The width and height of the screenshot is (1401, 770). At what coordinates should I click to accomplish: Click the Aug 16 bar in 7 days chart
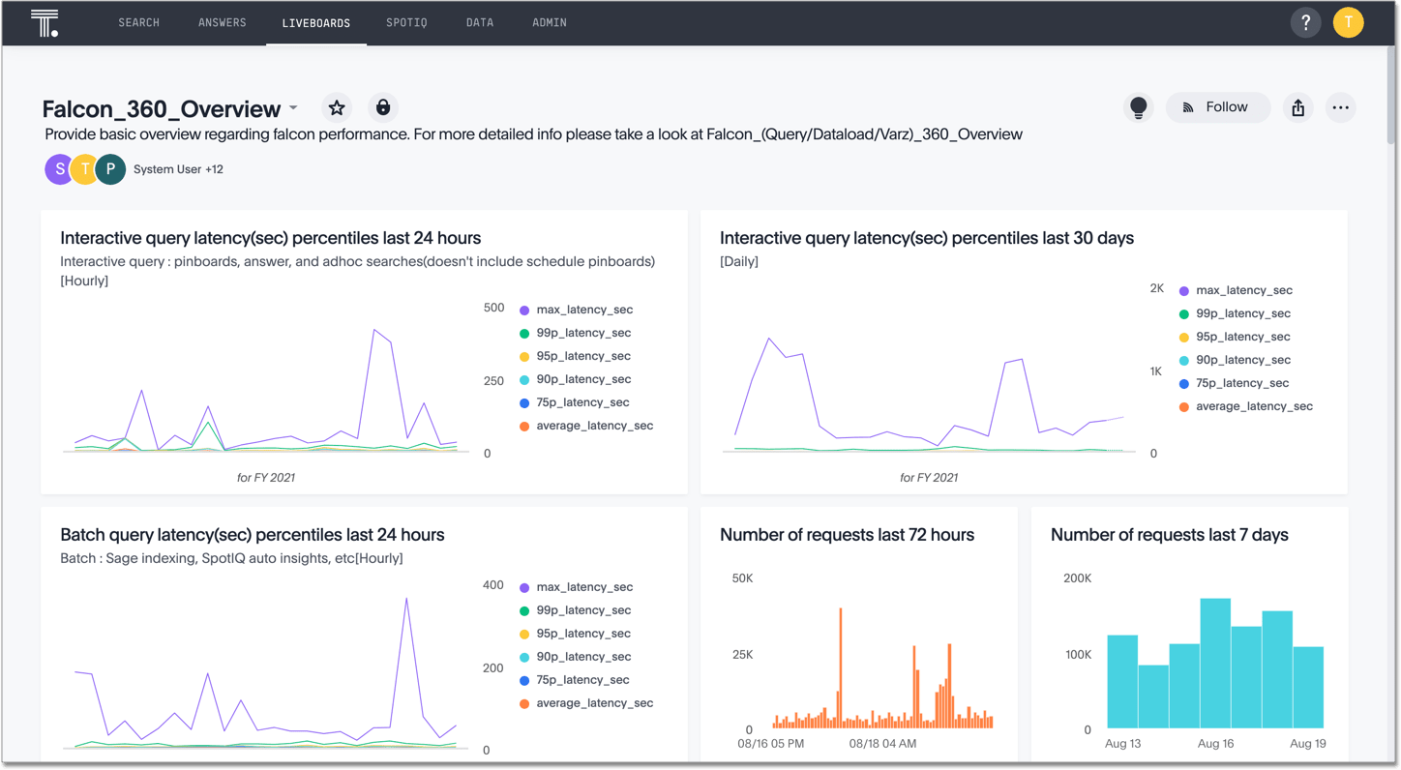tap(1215, 664)
